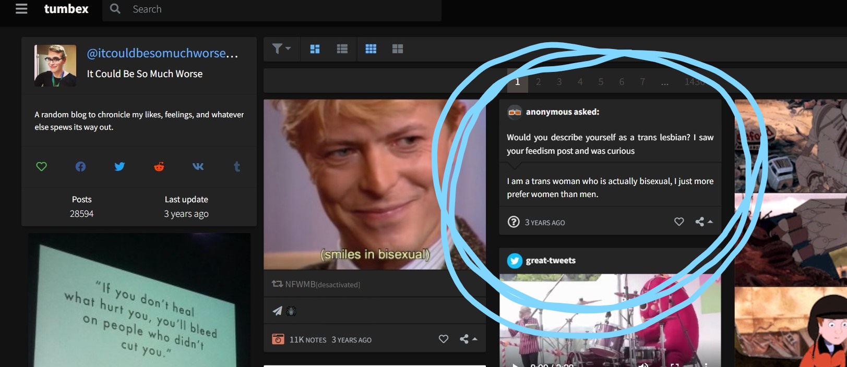
Task: Open the blog on Tumblr icon
Action: (x=237, y=166)
